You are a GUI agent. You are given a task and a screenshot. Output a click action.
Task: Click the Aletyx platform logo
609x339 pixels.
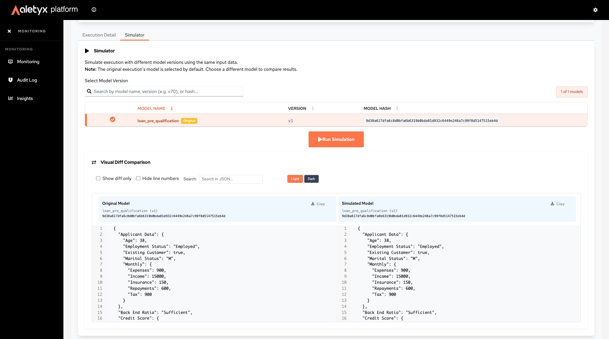(x=44, y=10)
